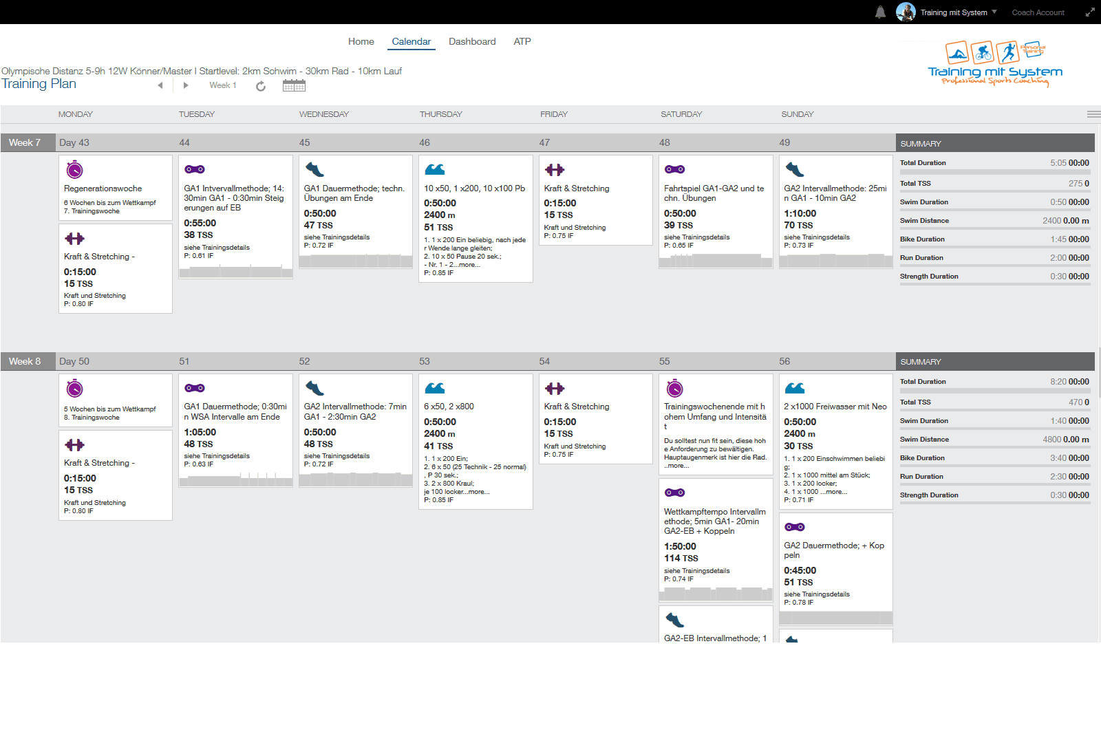Open the calendar date picker icon

pos(294,85)
